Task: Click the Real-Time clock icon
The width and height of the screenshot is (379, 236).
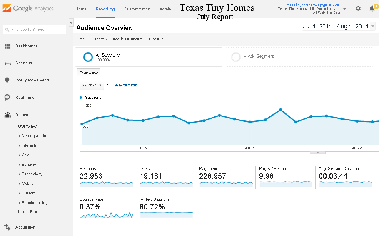Action: point(7,97)
